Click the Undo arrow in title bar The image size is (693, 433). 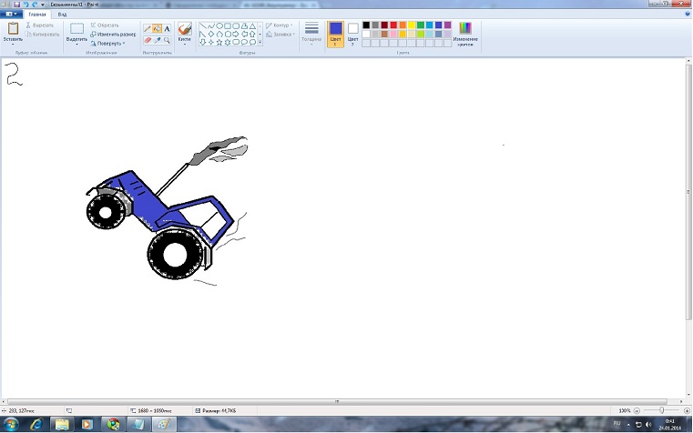(25, 4)
